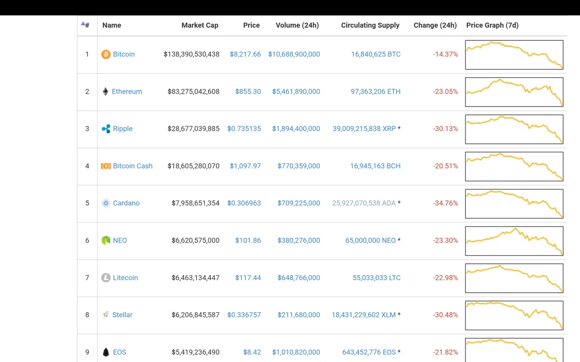Click NEO volume $380,276,000
Viewport: 580px width, 362px height.
(299, 240)
